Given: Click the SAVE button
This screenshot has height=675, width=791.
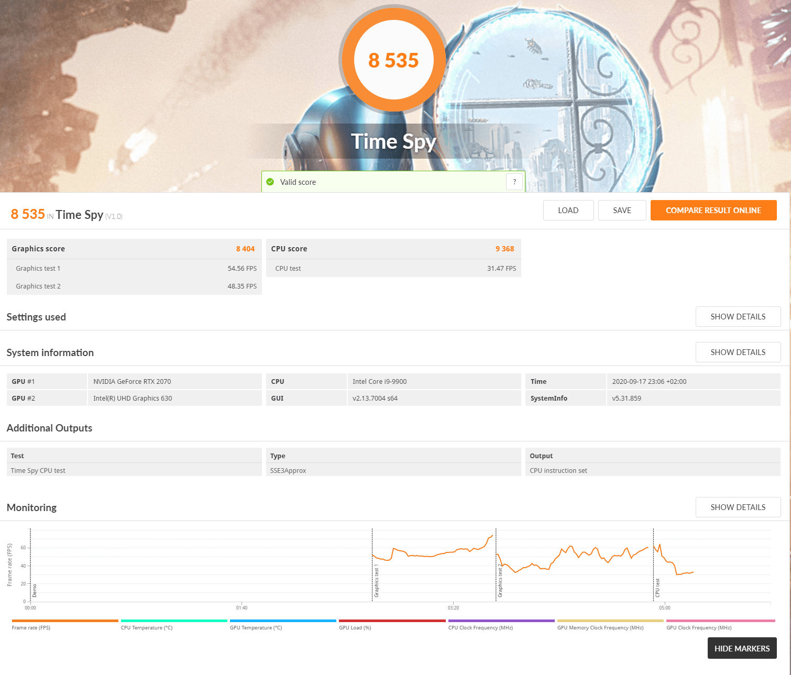Looking at the screenshot, I should coord(622,211).
